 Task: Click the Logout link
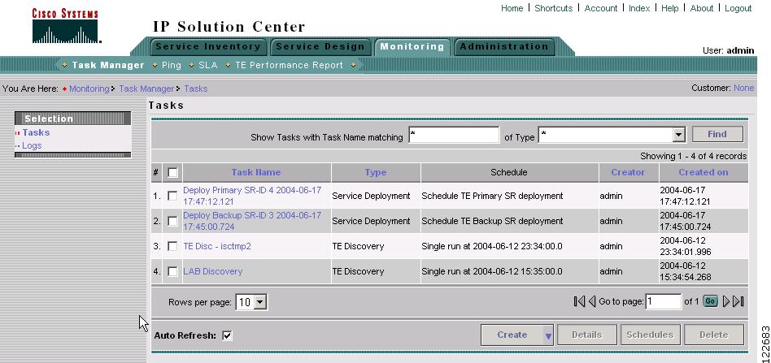point(738,8)
